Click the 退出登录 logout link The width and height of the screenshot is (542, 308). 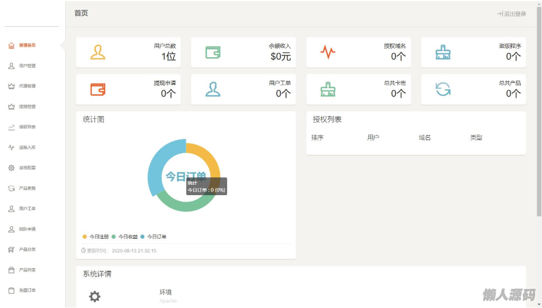511,14
